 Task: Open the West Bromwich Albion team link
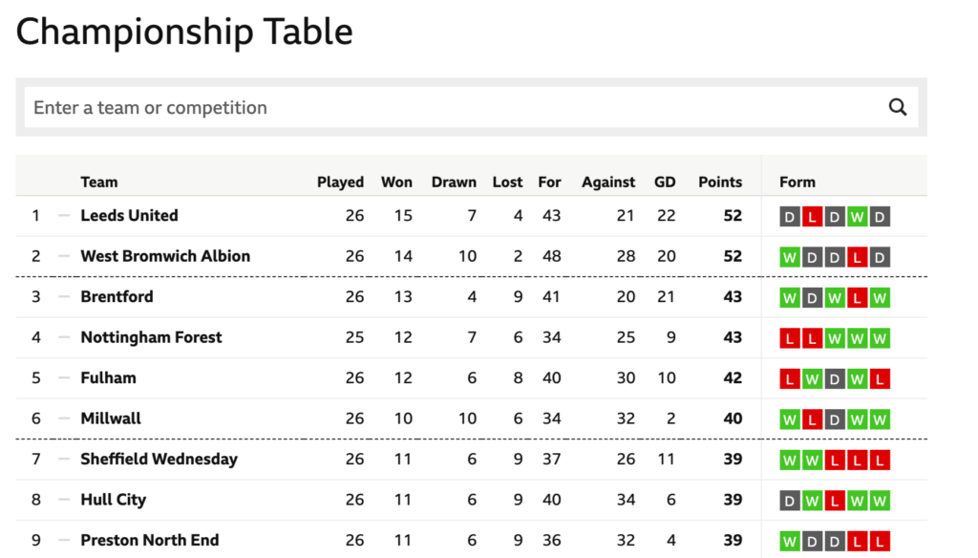click(165, 256)
